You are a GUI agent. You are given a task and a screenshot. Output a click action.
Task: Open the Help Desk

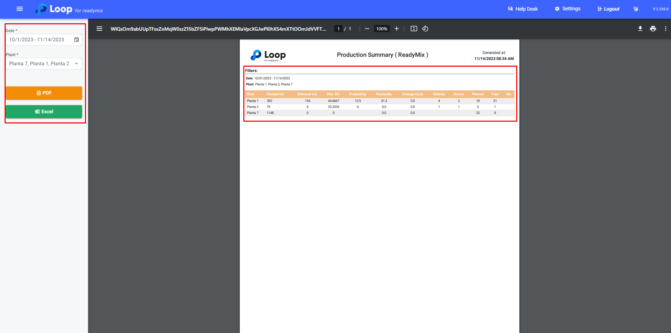click(x=523, y=9)
